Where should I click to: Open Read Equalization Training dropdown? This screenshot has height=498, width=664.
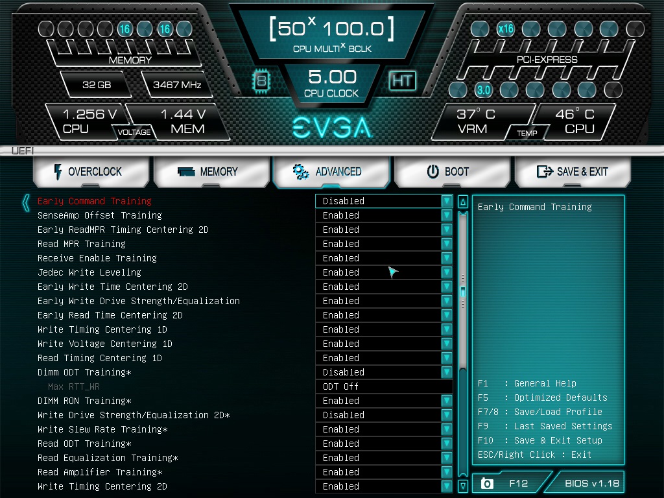384,458
